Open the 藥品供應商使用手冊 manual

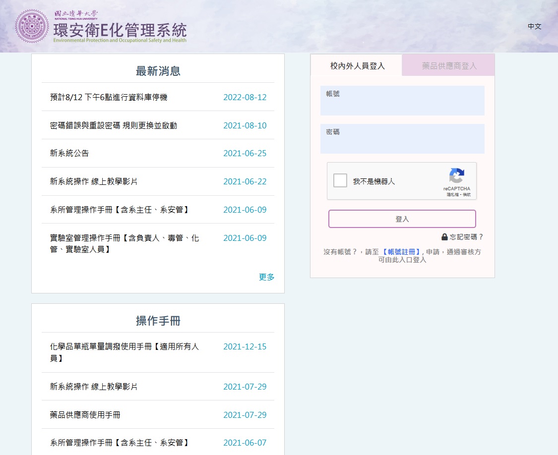click(x=85, y=415)
